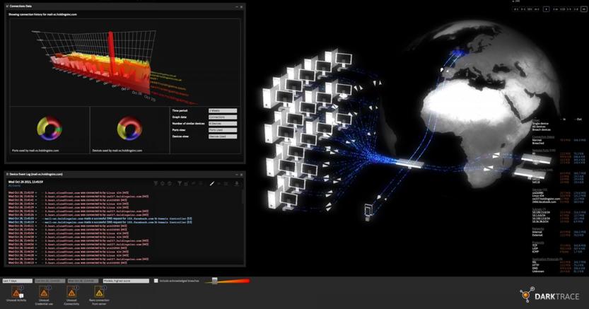Click the Out column header in right panel
This screenshot has width=589, height=309.
[x=579, y=119]
